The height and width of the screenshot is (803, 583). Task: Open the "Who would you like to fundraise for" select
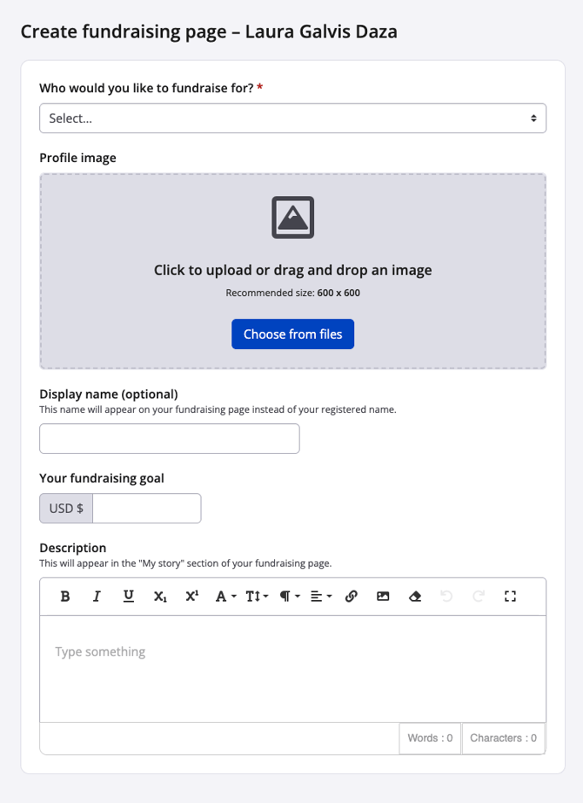coord(292,118)
